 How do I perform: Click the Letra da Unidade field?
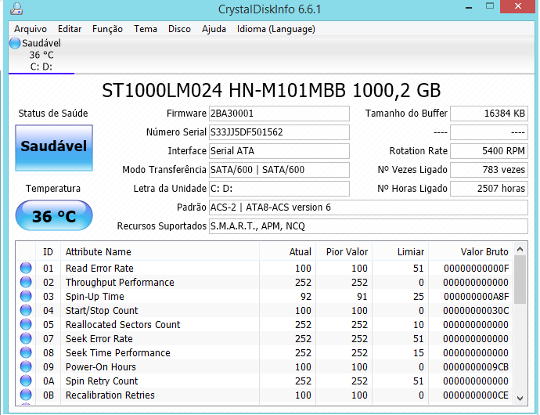click(x=279, y=189)
